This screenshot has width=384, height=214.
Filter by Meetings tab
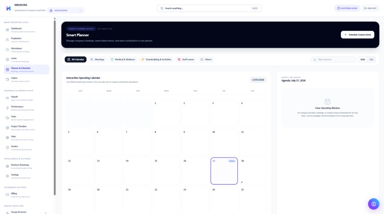click(x=97, y=59)
